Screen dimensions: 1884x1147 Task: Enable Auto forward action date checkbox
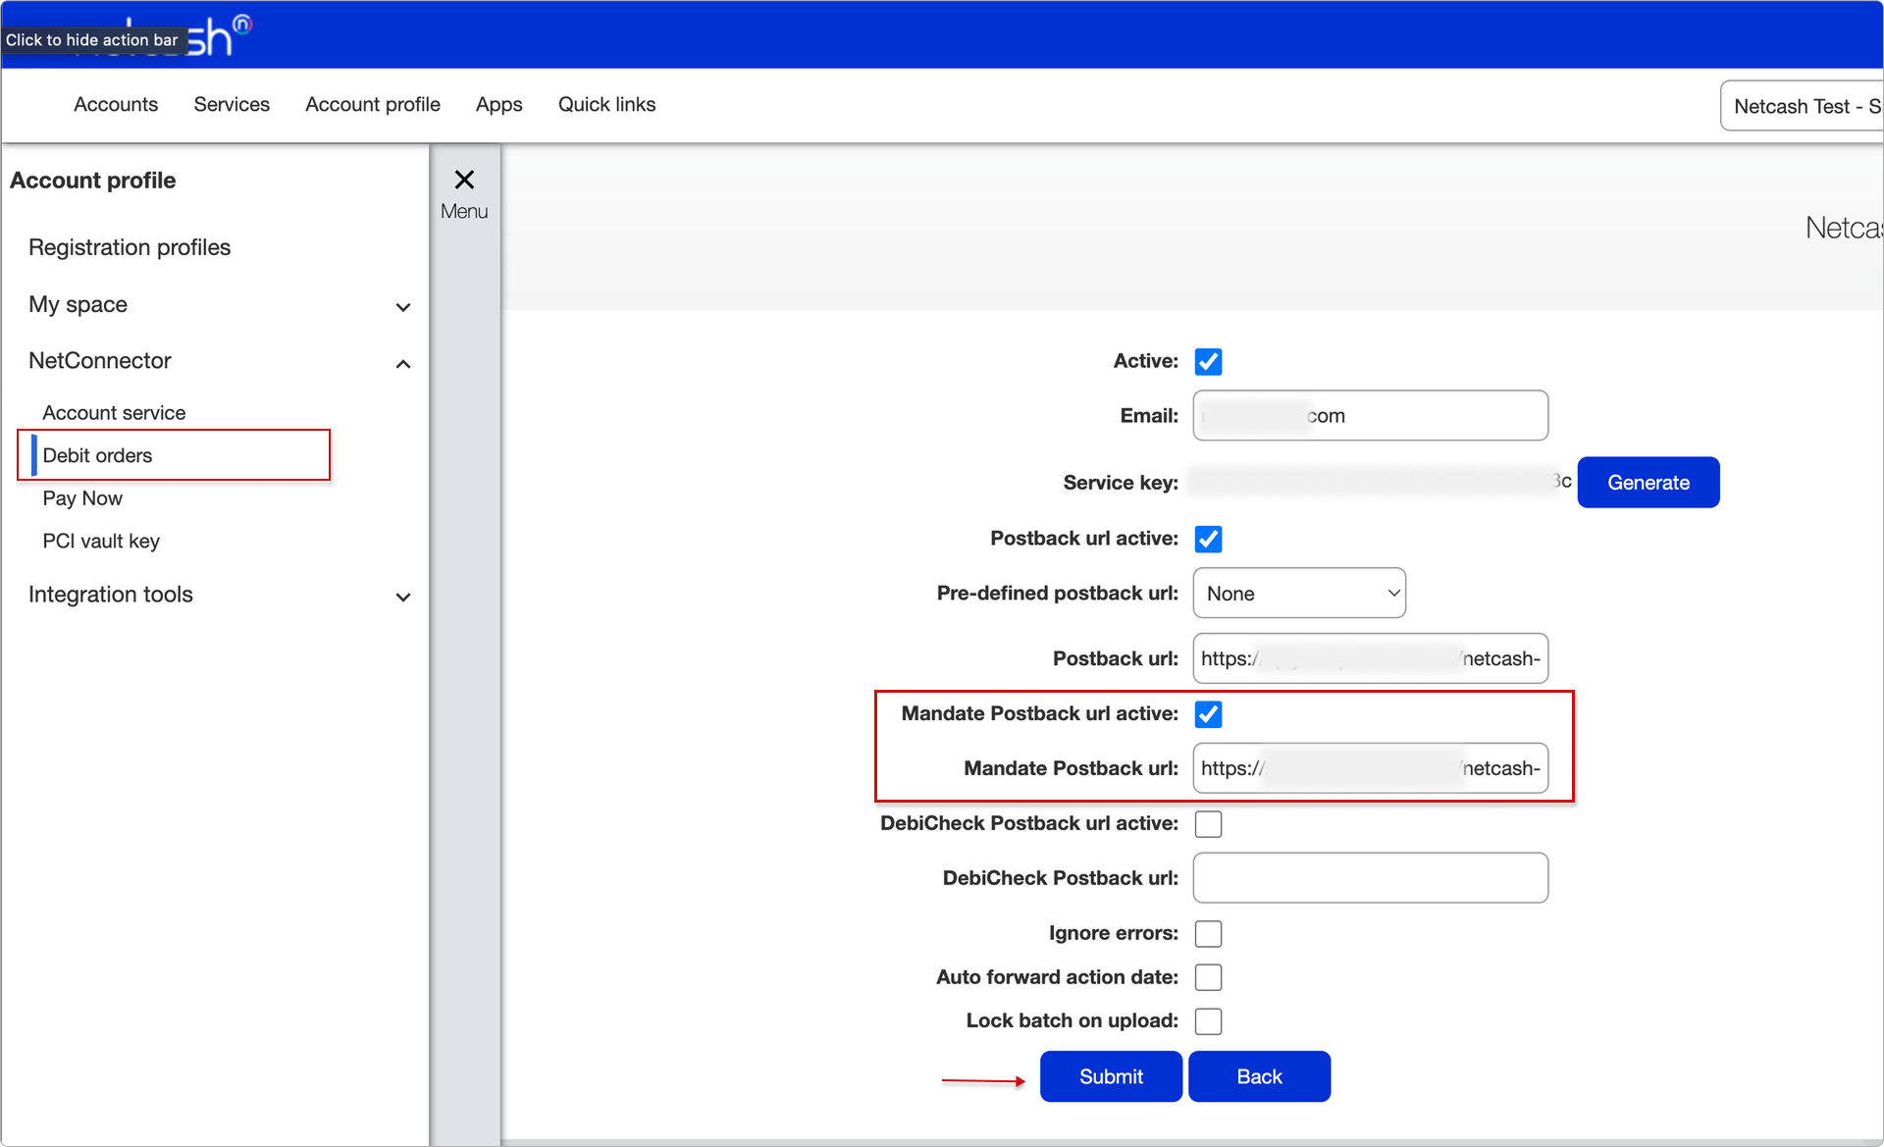pyautogui.click(x=1207, y=974)
